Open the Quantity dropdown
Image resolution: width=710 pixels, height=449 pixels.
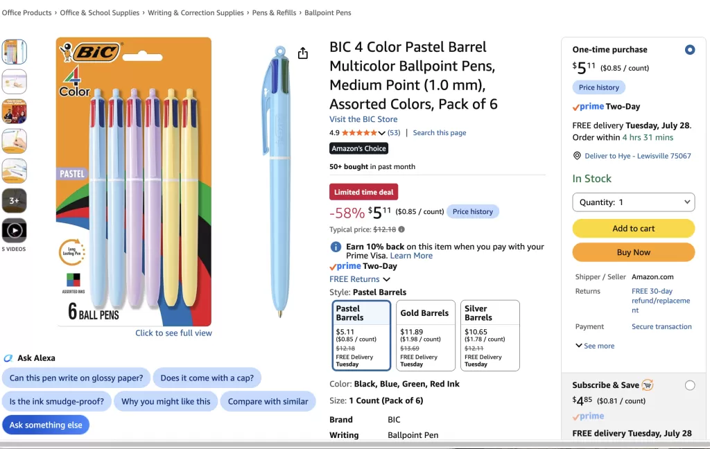click(x=634, y=202)
